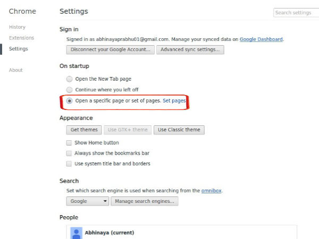
Task: Select Continue where you left off
Action: click(69, 90)
